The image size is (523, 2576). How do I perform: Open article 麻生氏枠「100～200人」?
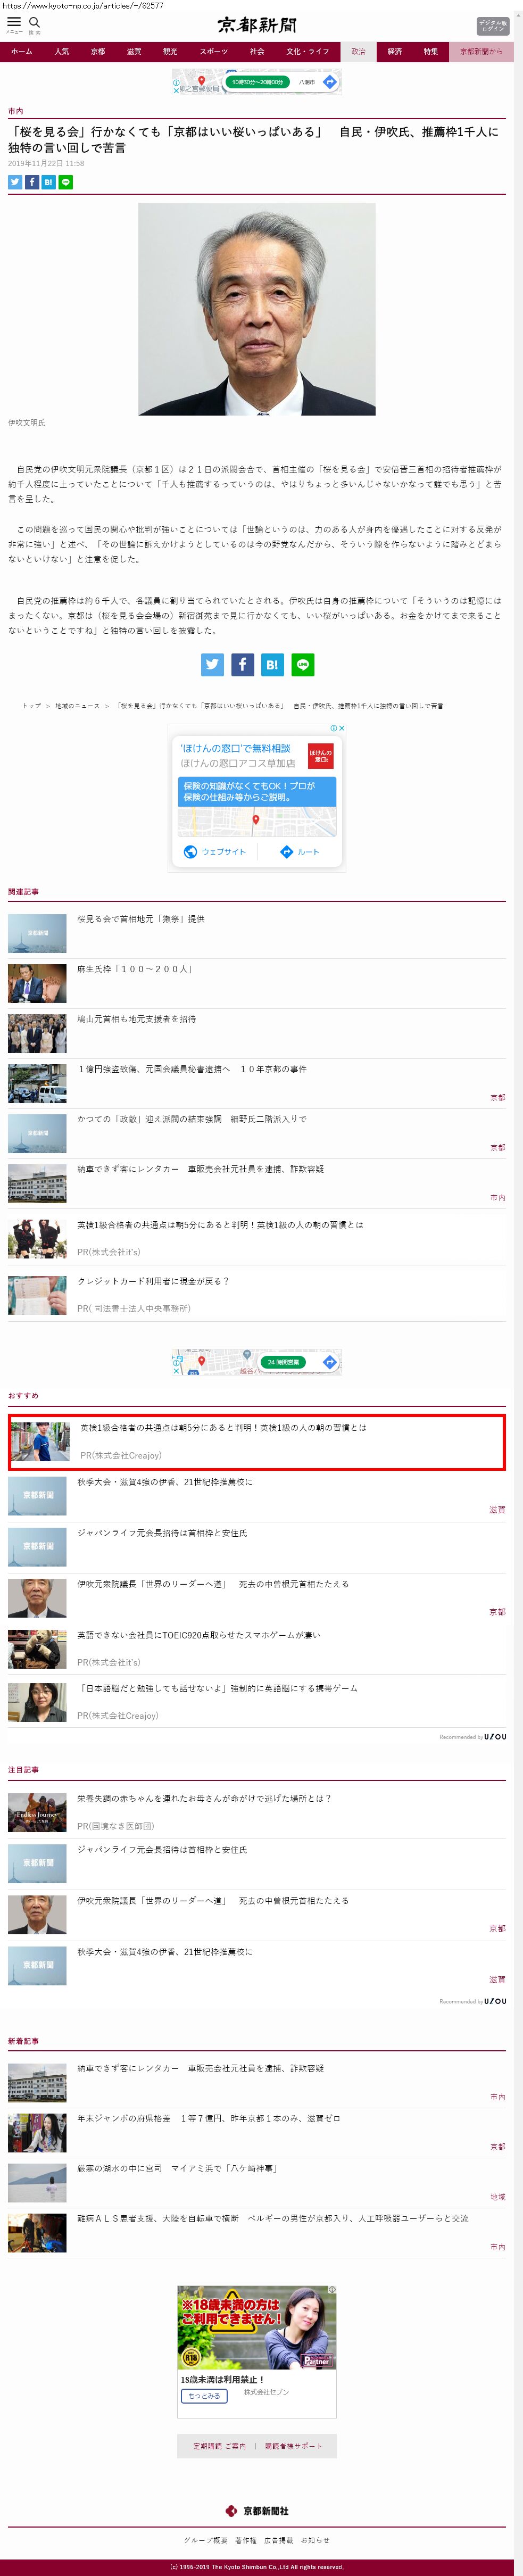tap(135, 969)
